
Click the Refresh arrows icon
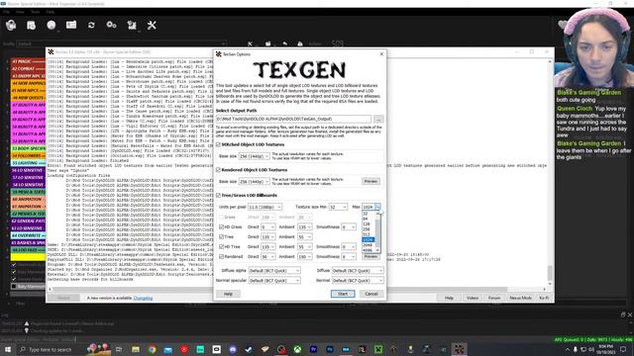91,25
